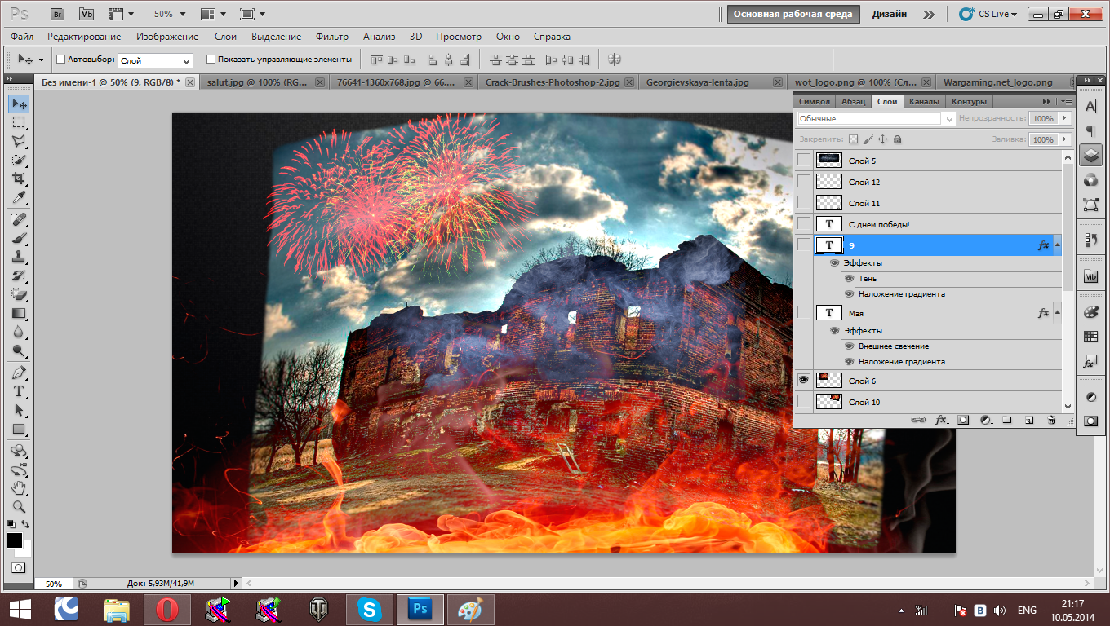Viewport: 1110px width, 626px height.
Task: Activate the Eyedropper tool
Action: point(19,197)
